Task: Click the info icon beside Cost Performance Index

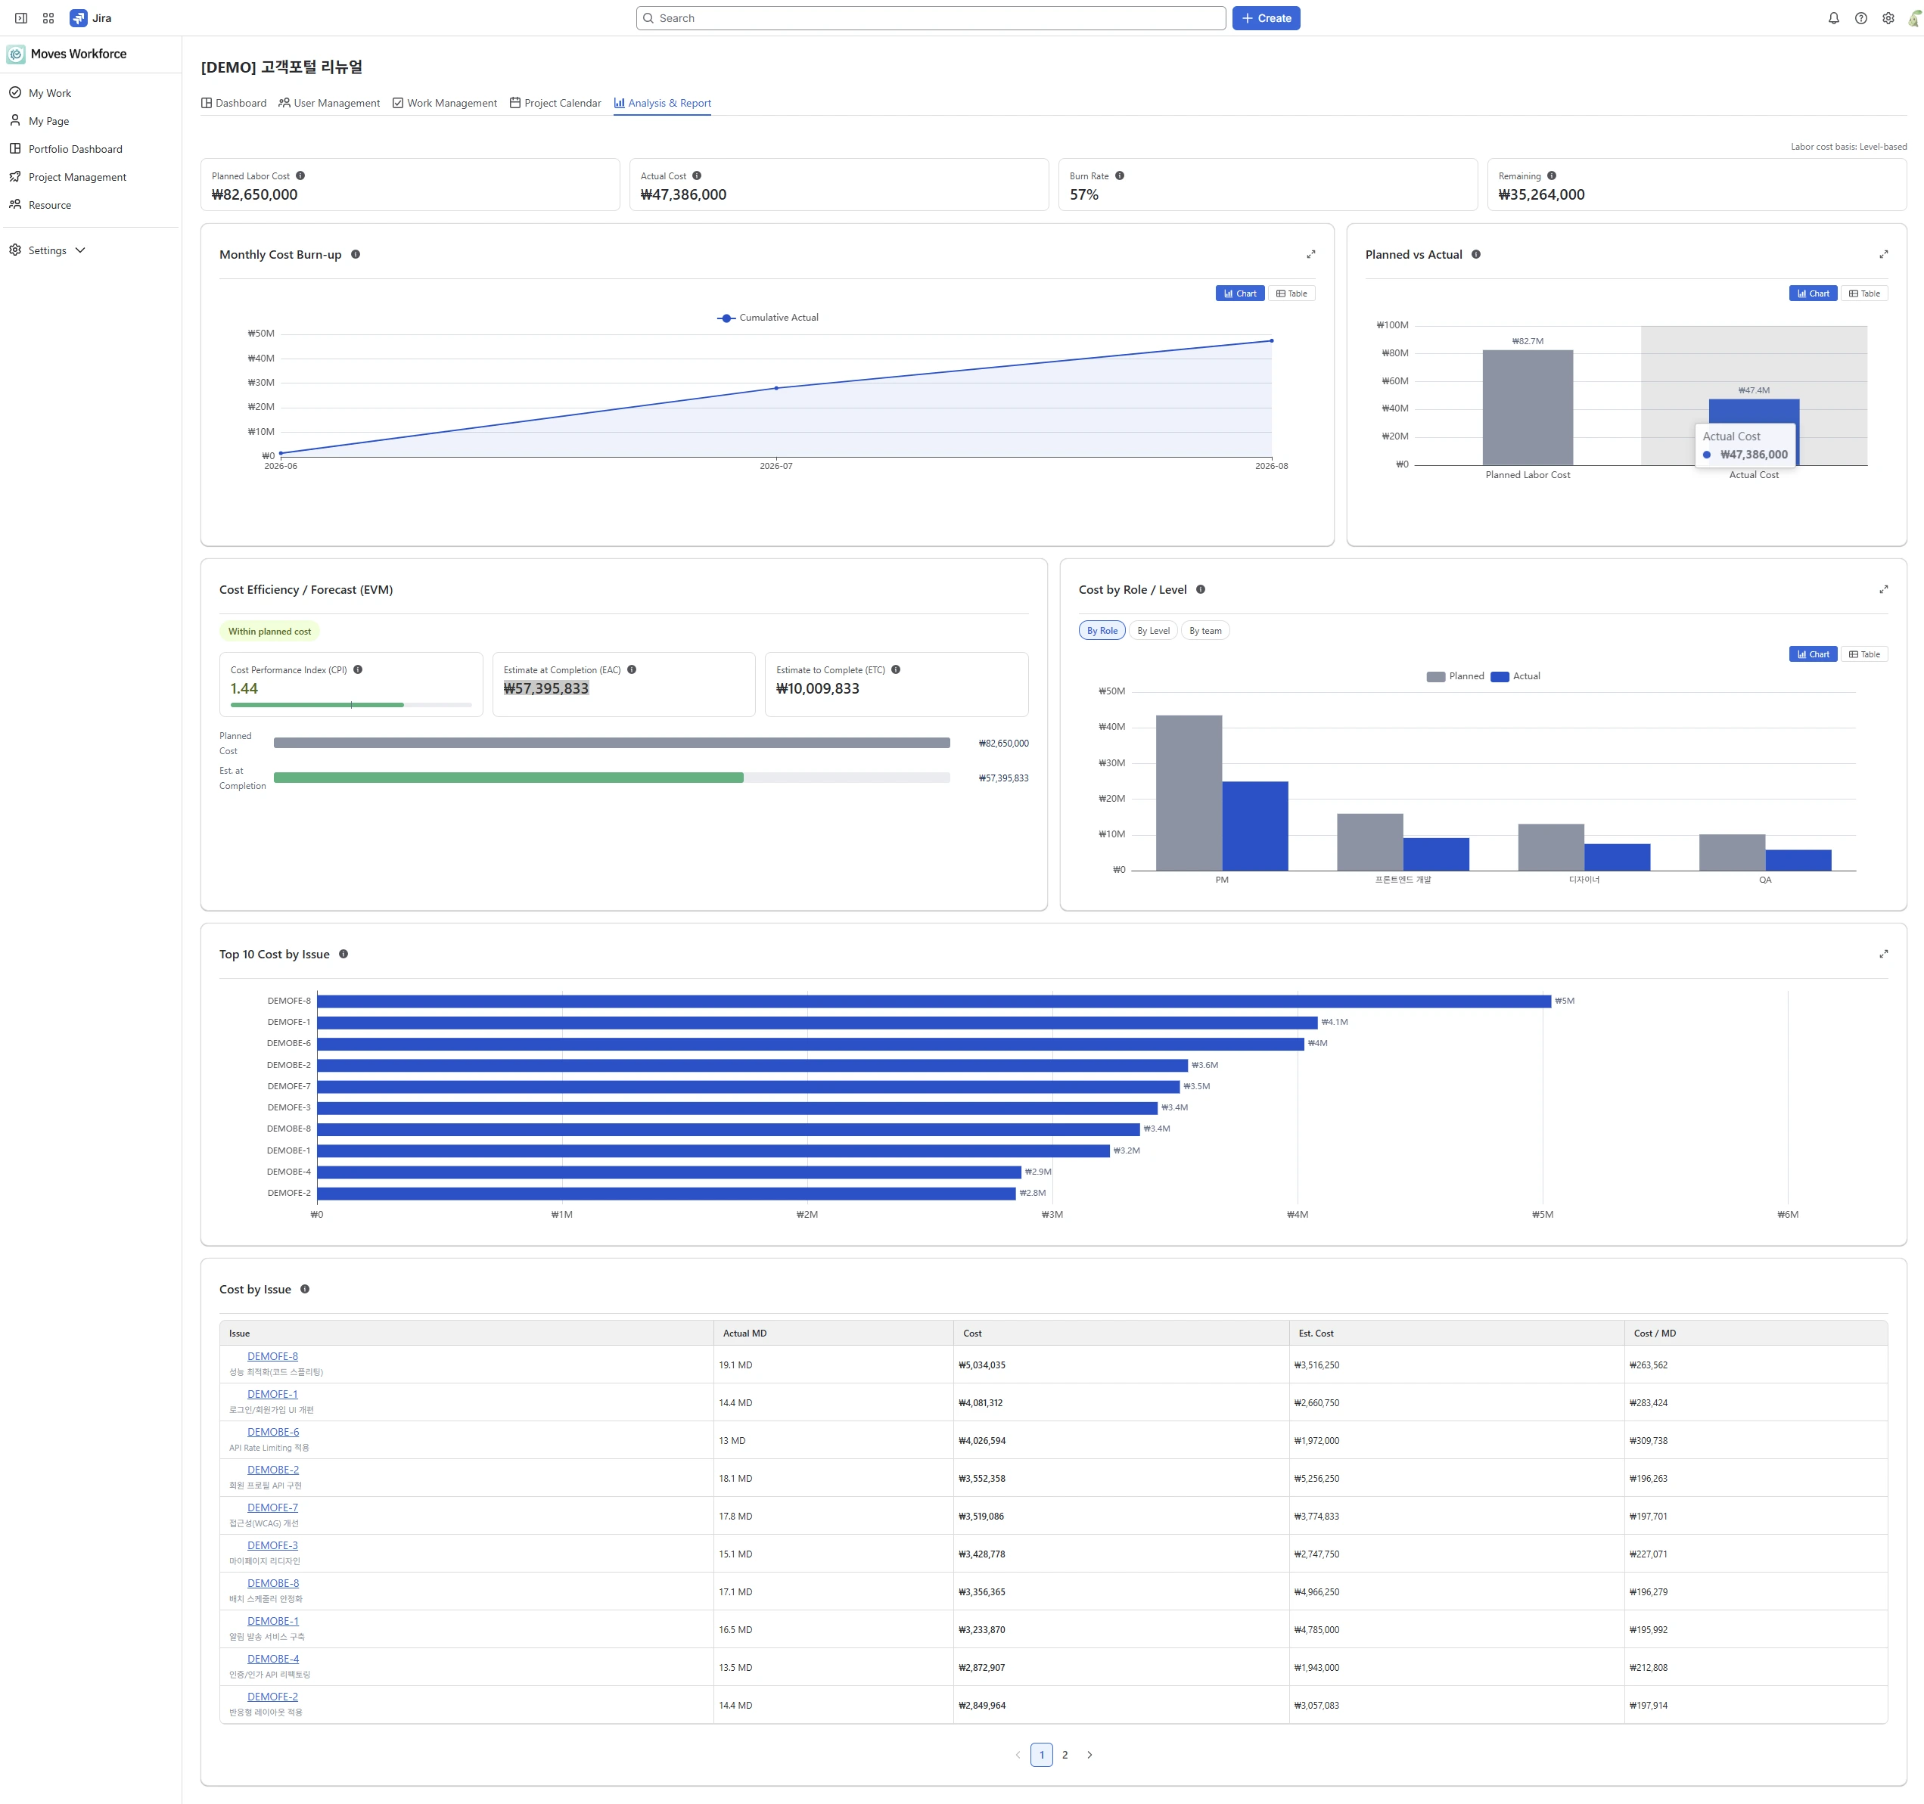Action: (x=358, y=669)
